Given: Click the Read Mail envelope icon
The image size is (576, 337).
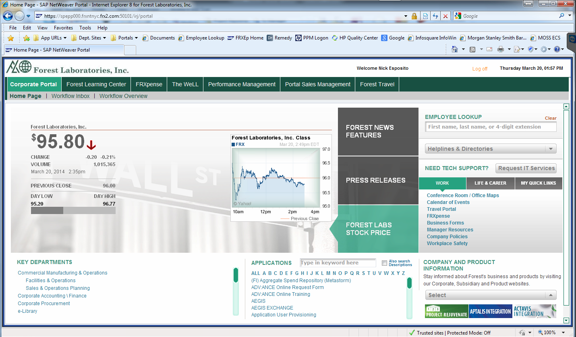Looking at the screenshot, I should pos(489,49).
